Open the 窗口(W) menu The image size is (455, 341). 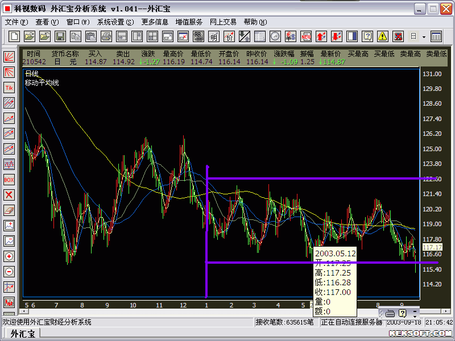coord(78,22)
